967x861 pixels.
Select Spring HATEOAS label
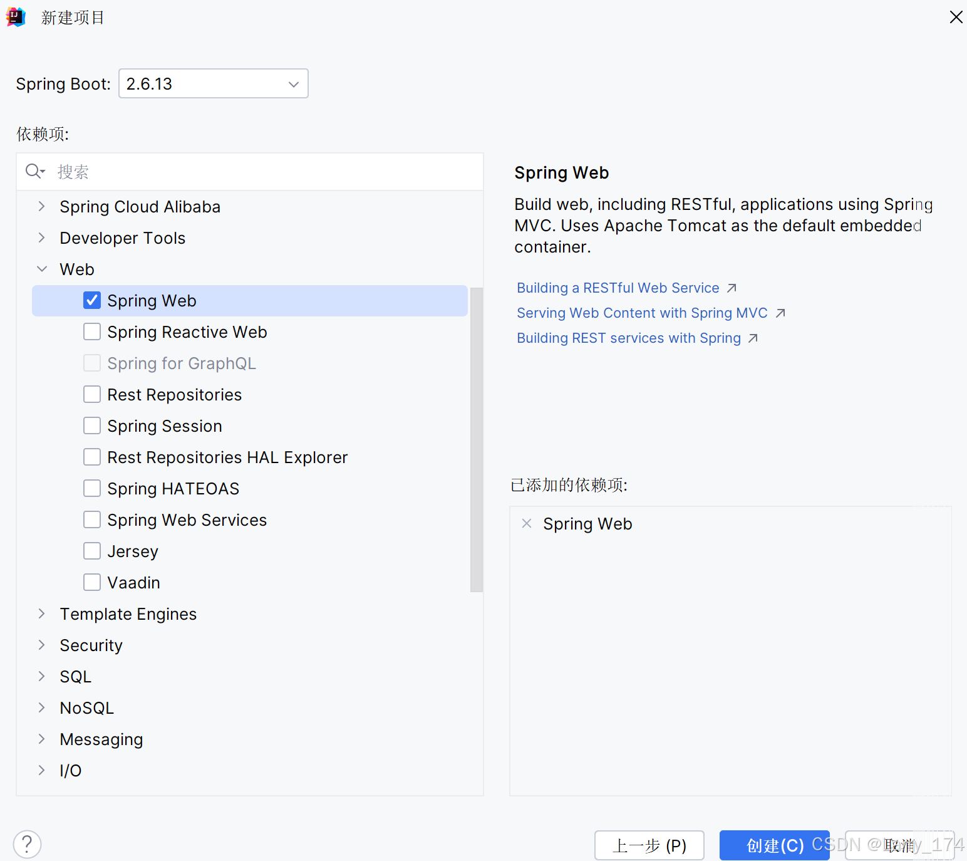pos(173,489)
